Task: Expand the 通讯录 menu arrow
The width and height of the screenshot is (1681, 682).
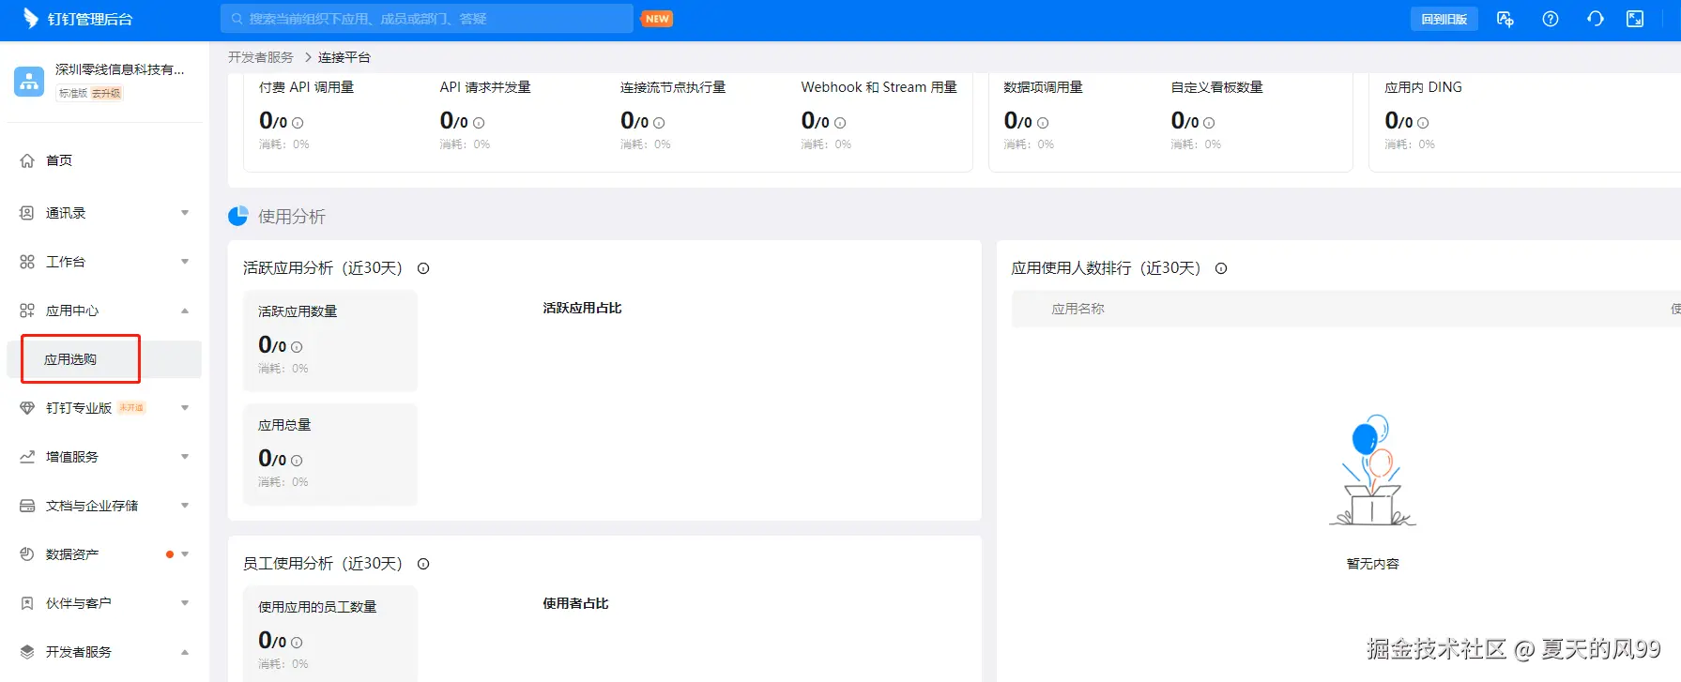Action: [x=185, y=213]
